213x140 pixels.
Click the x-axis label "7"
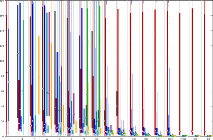pyautogui.click(x=59, y=139)
